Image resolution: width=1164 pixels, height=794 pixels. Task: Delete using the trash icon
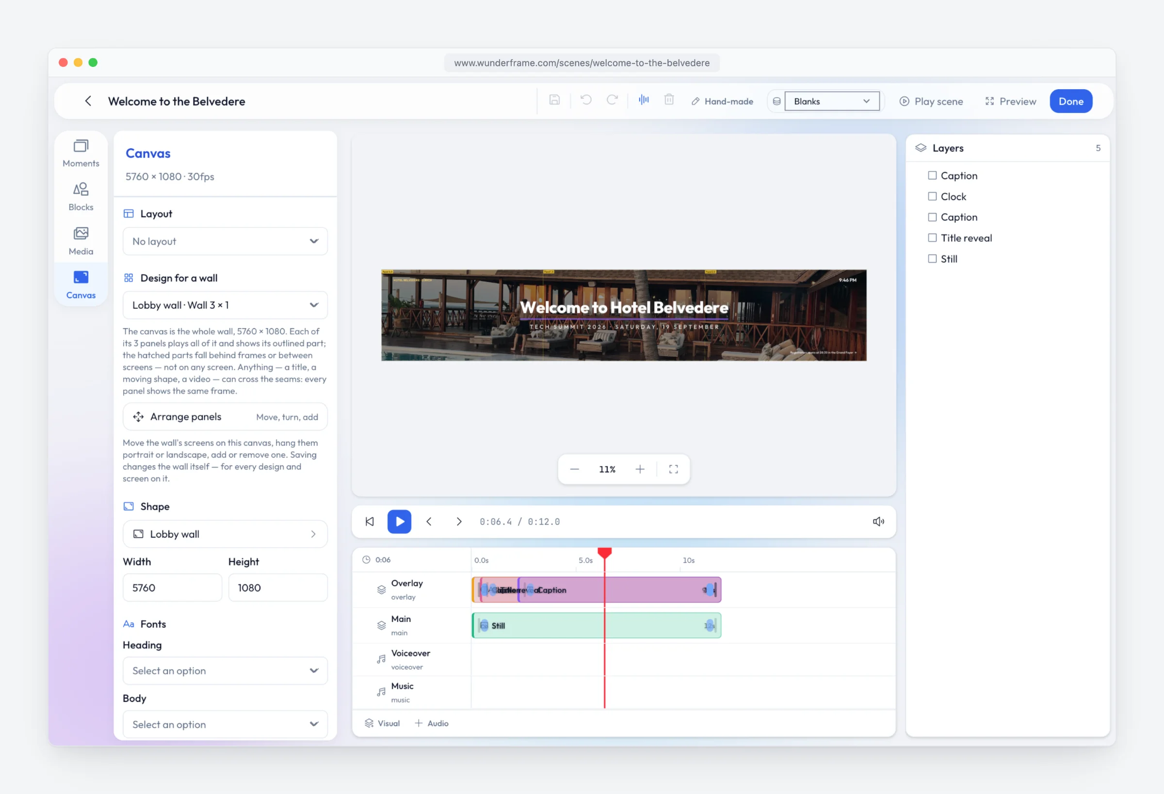tap(669, 100)
